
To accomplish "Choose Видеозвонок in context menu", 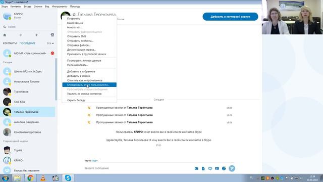I will pyautogui.click(x=89, y=23).
